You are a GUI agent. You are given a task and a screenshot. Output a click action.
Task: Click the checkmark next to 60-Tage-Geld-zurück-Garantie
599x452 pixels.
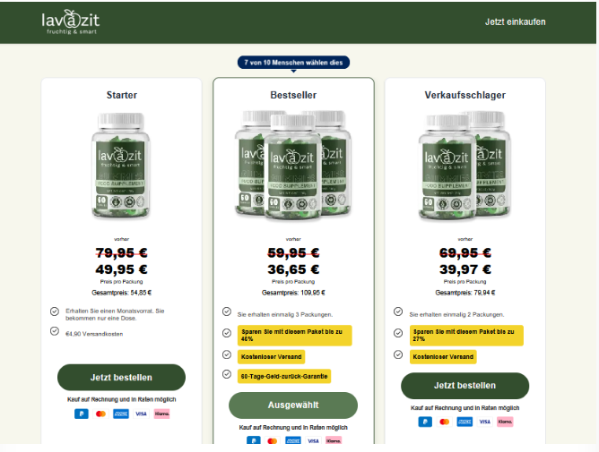[227, 374]
